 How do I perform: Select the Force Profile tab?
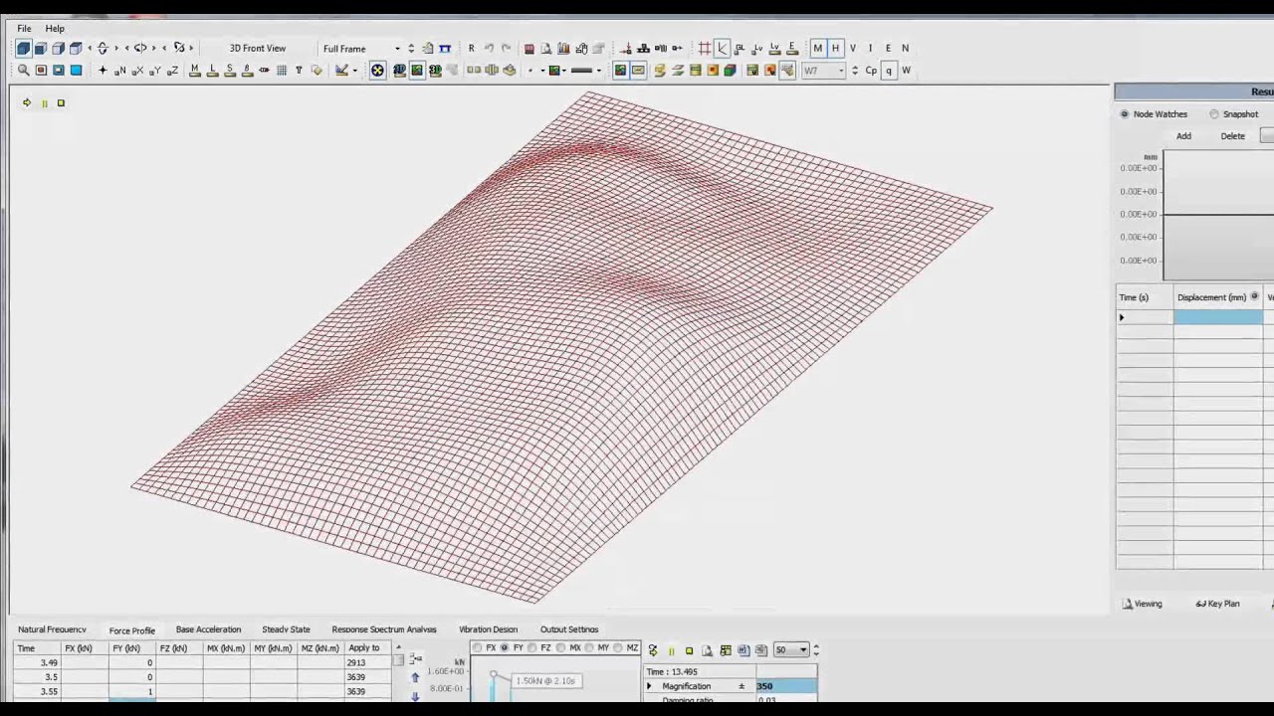[132, 630]
